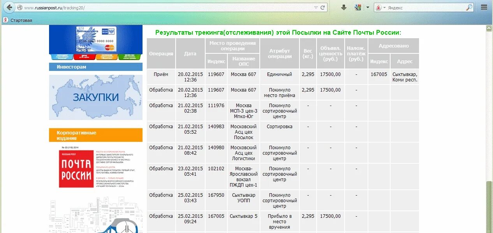Open the search engine chooser arrow
Image resolution: width=493 pixels, height=233 pixels.
point(384,7)
